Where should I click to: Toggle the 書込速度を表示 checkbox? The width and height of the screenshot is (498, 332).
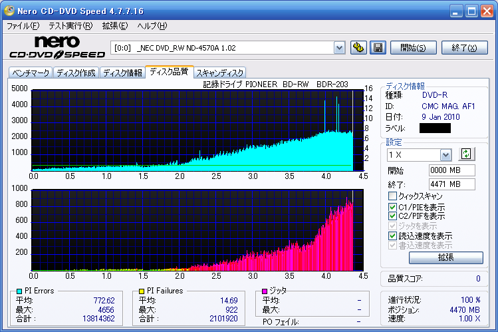coord(392,246)
